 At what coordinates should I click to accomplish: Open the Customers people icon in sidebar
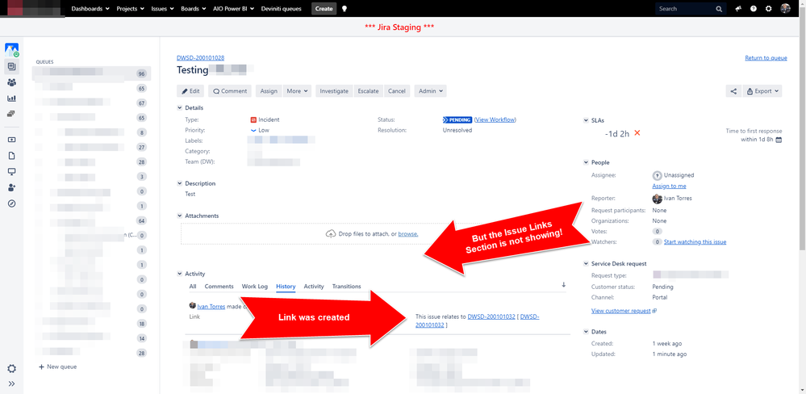[x=11, y=82]
